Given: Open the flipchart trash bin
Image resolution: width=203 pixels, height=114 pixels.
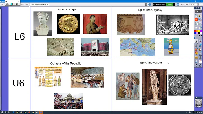Looking at the screenshot, I should pyautogui.click(x=199, y=103).
